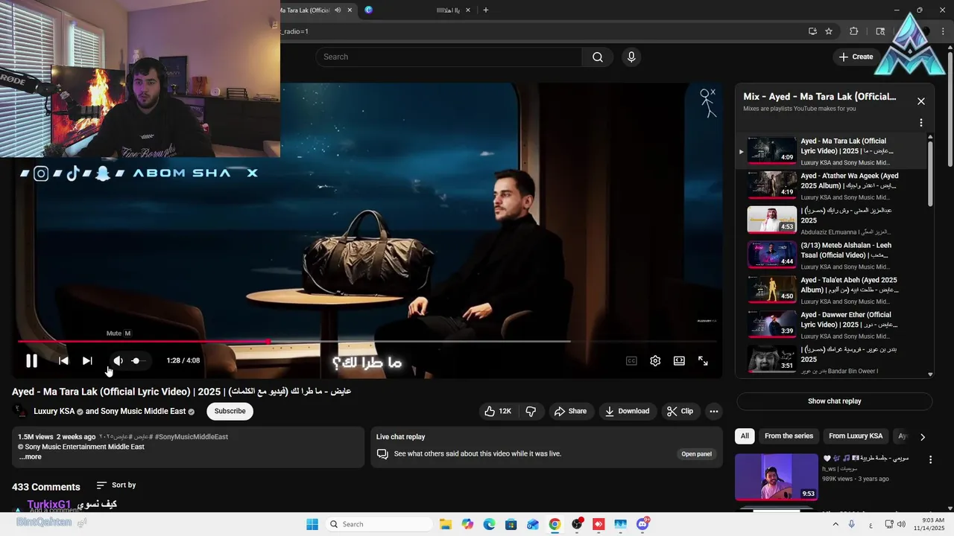Share the video
This screenshot has height=536, width=954.
(570, 411)
